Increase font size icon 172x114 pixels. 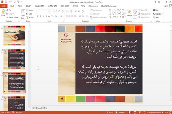pyautogui.click(x=56, y=11)
